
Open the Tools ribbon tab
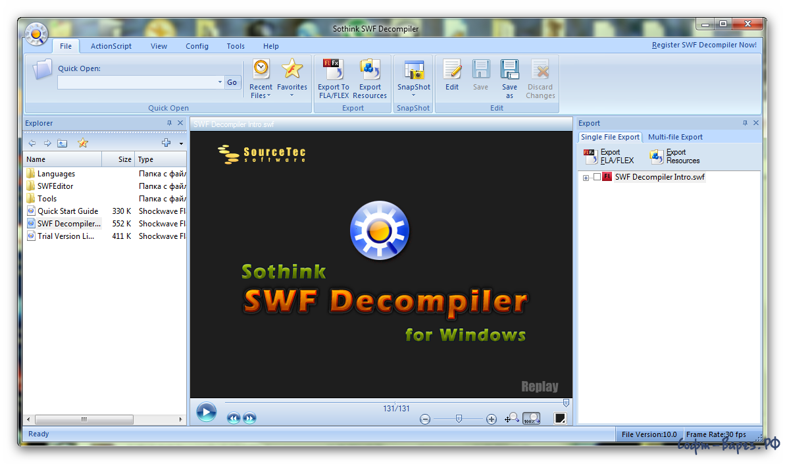(x=236, y=46)
